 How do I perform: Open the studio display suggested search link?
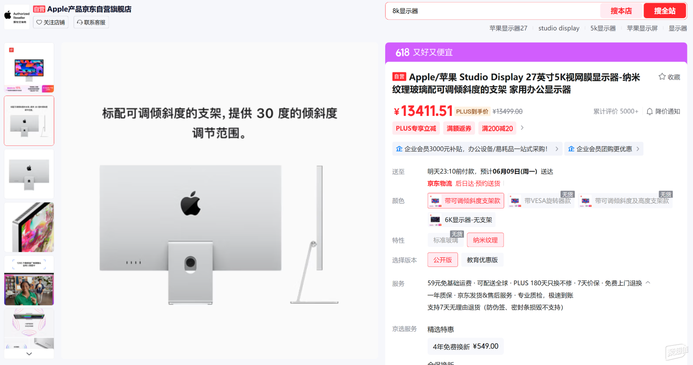pyautogui.click(x=559, y=28)
